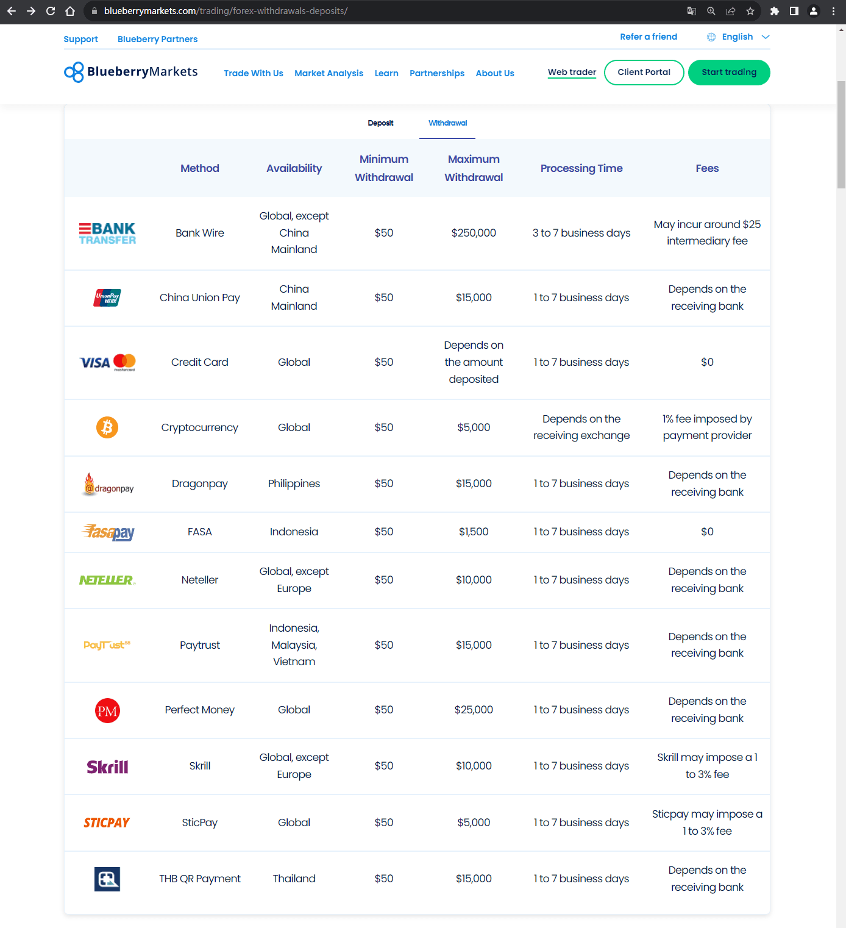Open the browser three-dot menu
The width and height of the screenshot is (846, 928).
(x=833, y=11)
